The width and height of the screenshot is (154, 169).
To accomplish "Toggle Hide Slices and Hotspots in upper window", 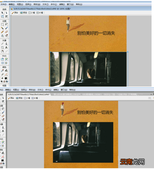I will (x=3, y=63).
